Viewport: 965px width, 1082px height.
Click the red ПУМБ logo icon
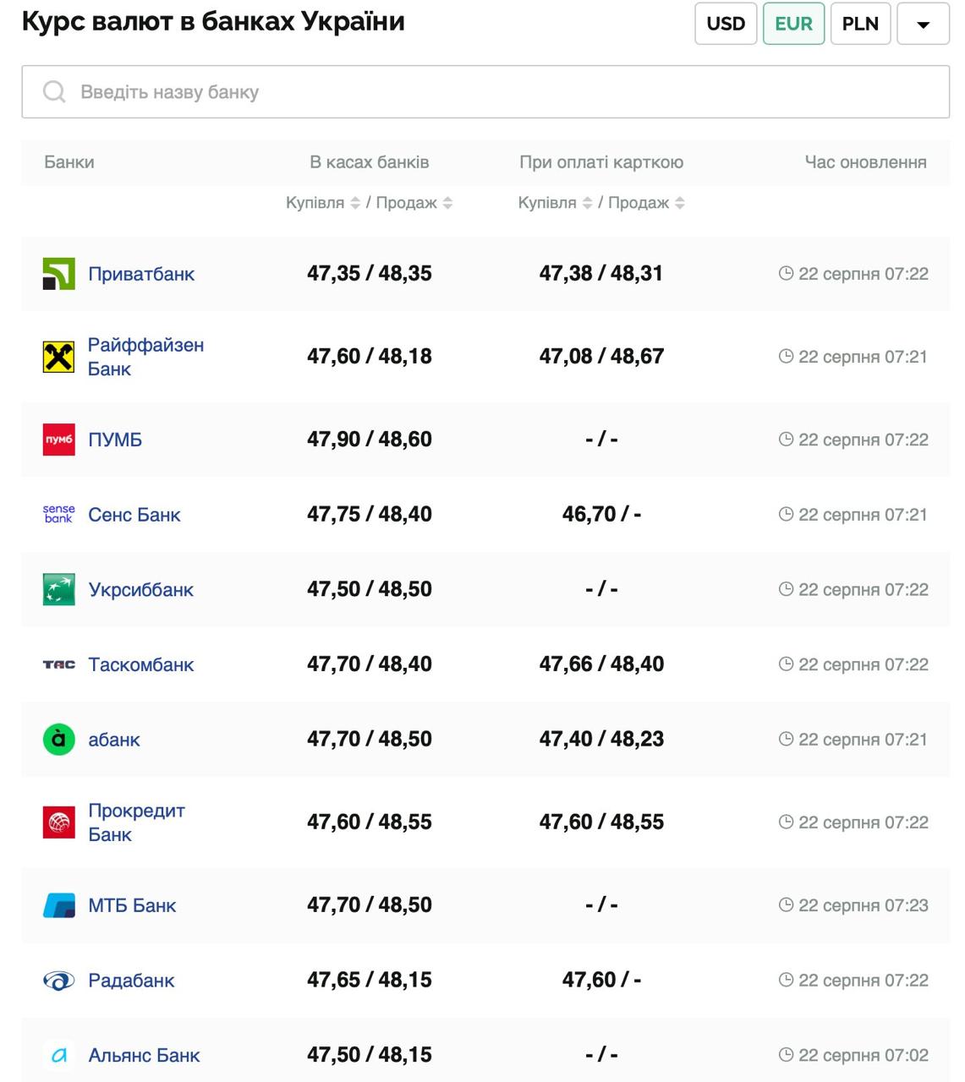(58, 440)
